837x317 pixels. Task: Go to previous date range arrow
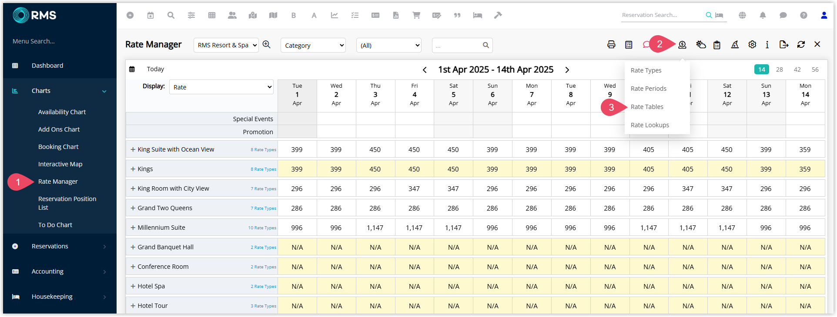click(425, 70)
